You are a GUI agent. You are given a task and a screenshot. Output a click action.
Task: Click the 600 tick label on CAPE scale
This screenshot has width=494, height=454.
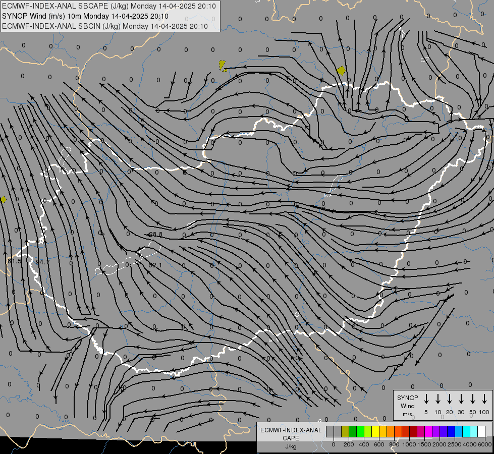[379, 444]
